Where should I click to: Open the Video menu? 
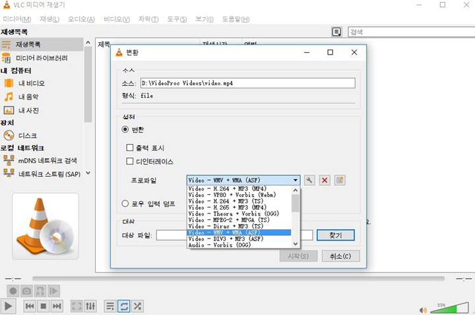[x=117, y=19]
